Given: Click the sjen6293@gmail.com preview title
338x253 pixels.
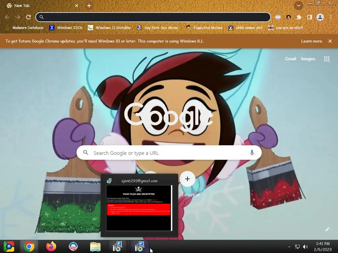Looking at the screenshot, I should (139, 181).
